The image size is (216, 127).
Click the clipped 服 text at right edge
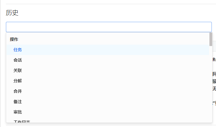click(x=214, y=81)
